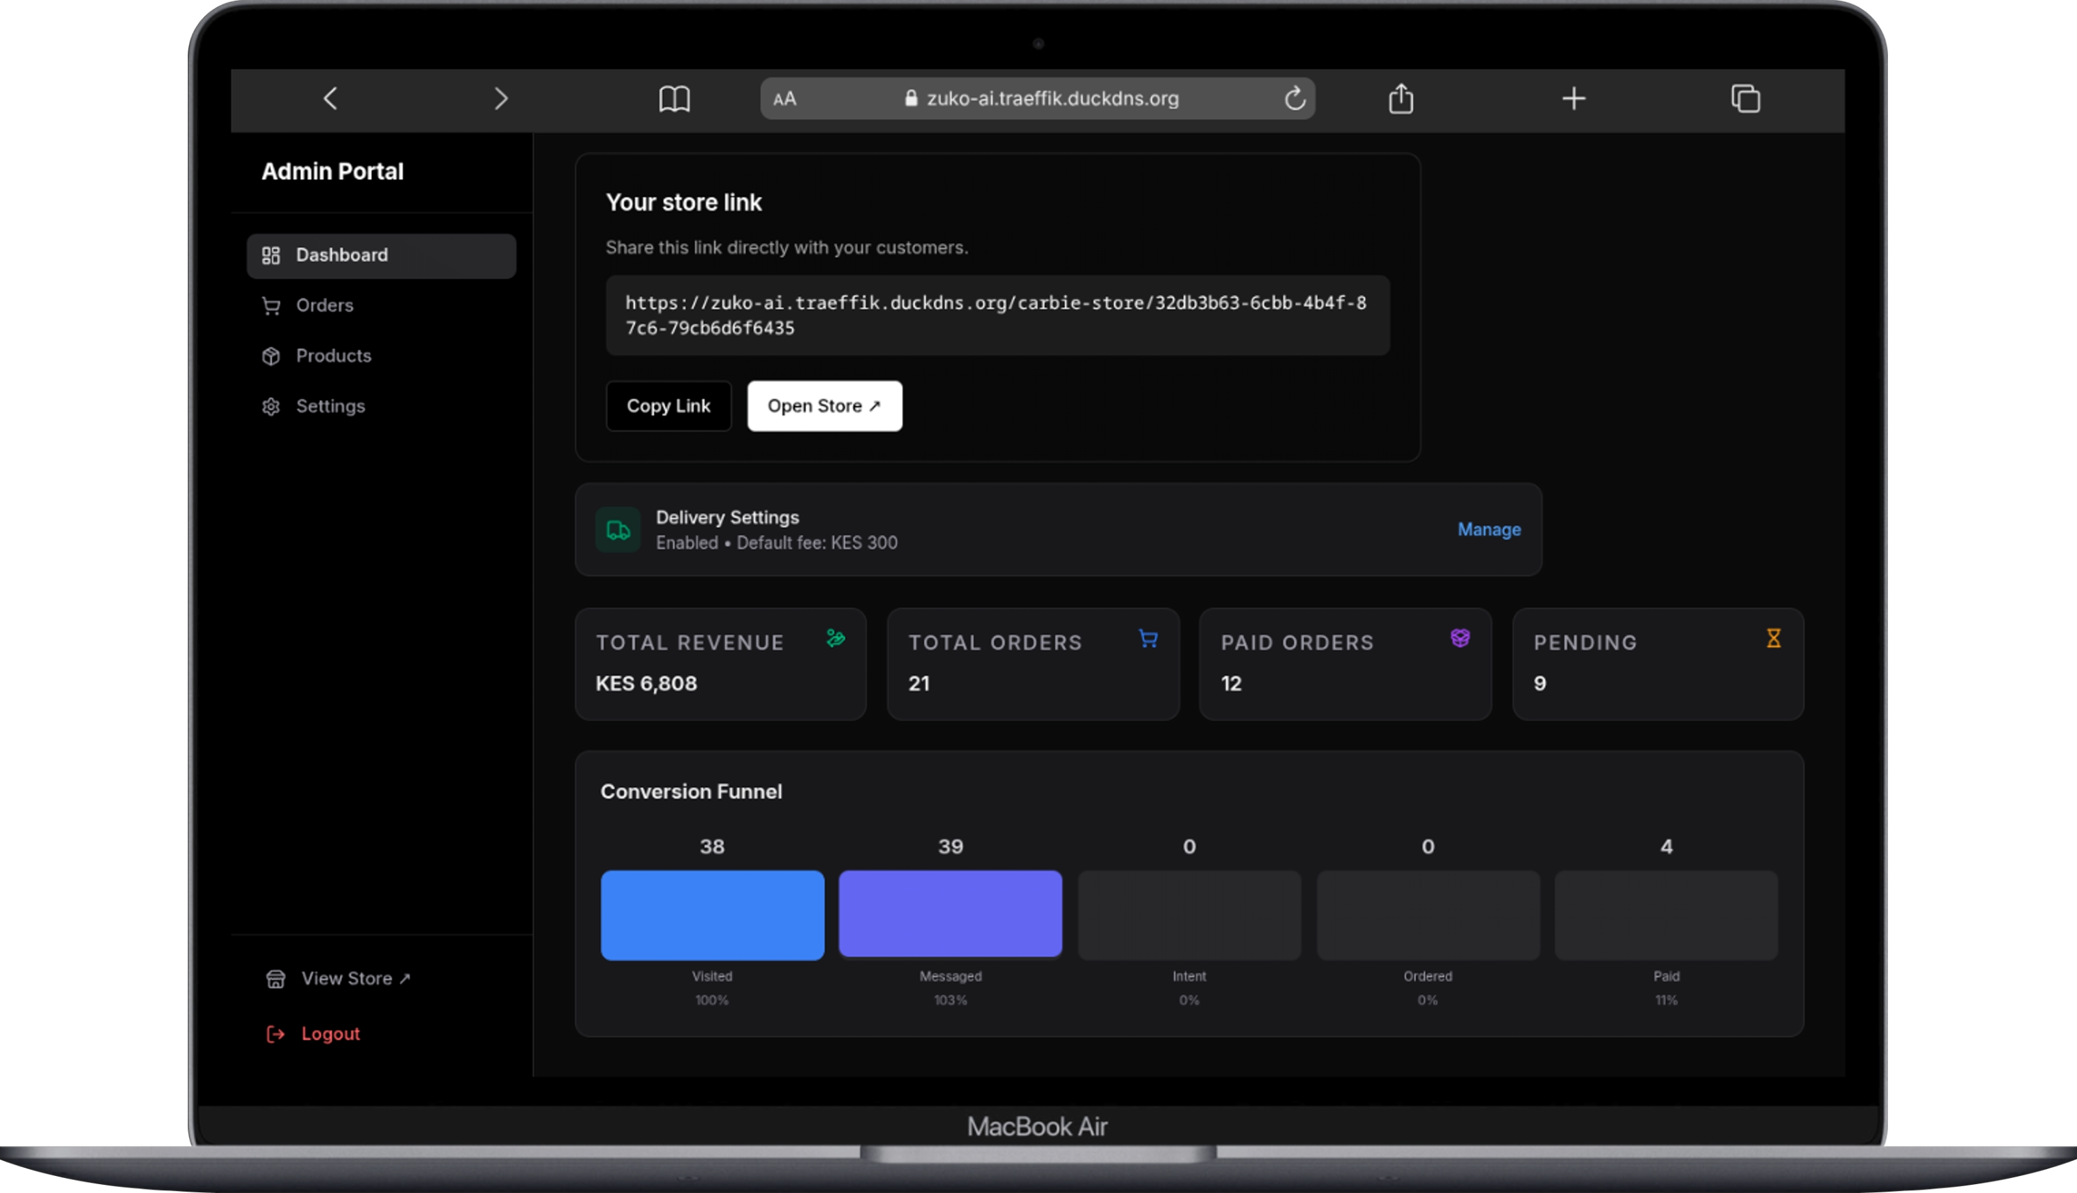The width and height of the screenshot is (2077, 1193).
Task: Navigate to the Products section
Action: (333, 356)
